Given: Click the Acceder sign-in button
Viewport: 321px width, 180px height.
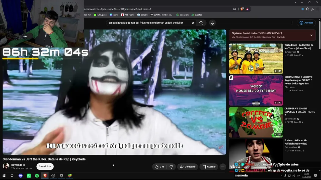Looking at the screenshot, I should pyautogui.click(x=306, y=23).
